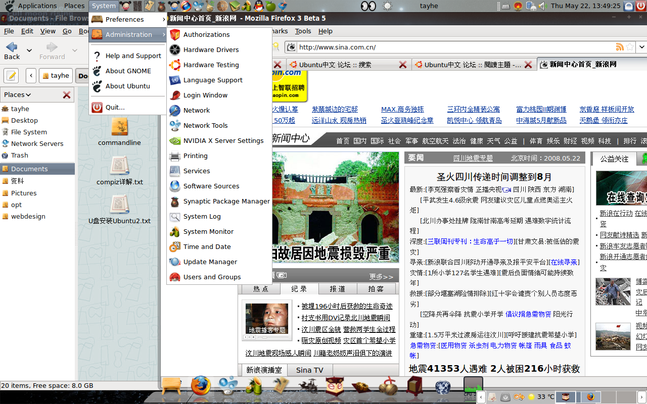Click the horse carriage dock icon

(308, 386)
